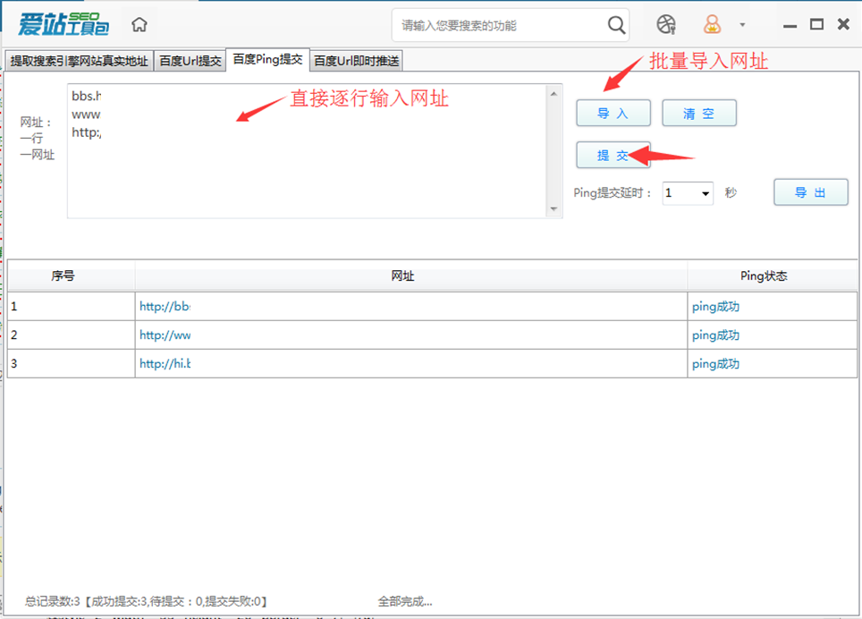Open the Ping提交延时 delay dropdown
The image size is (862, 619).
point(687,193)
